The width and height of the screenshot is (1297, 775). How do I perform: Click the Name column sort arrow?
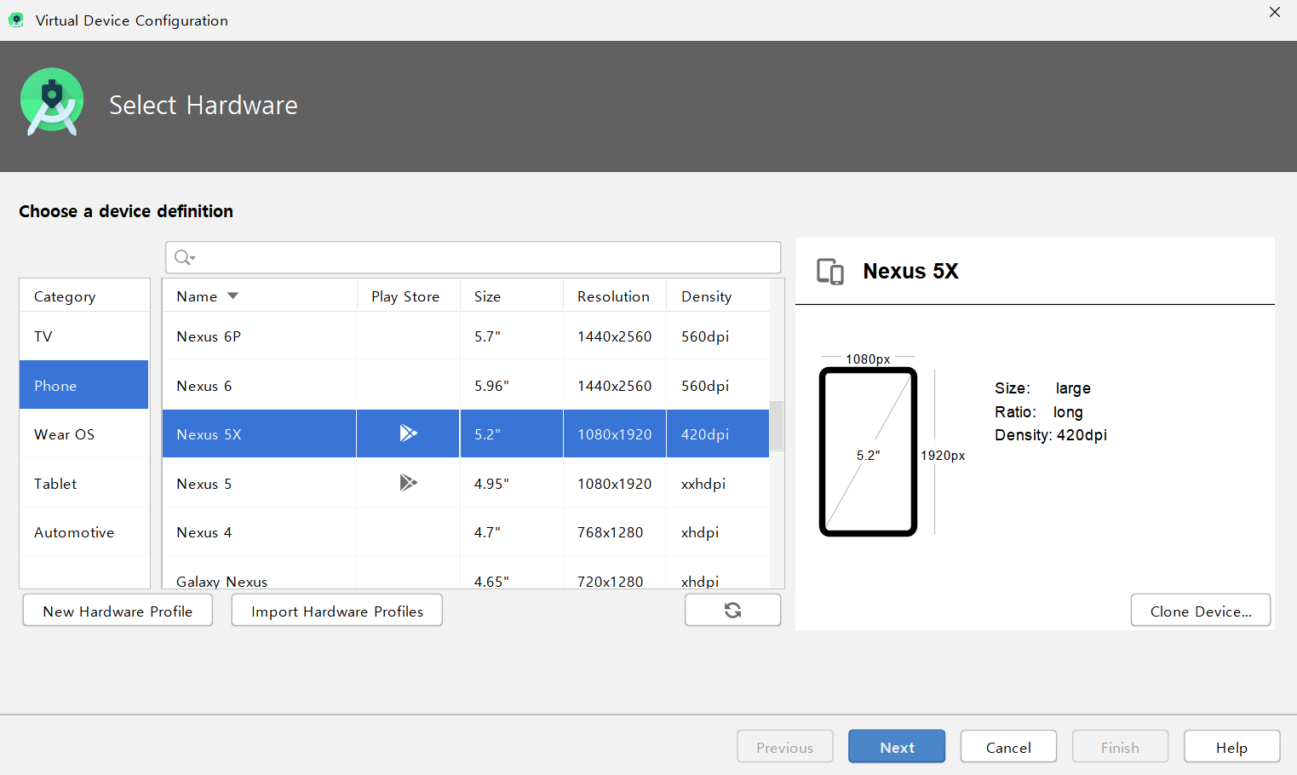[x=232, y=296]
